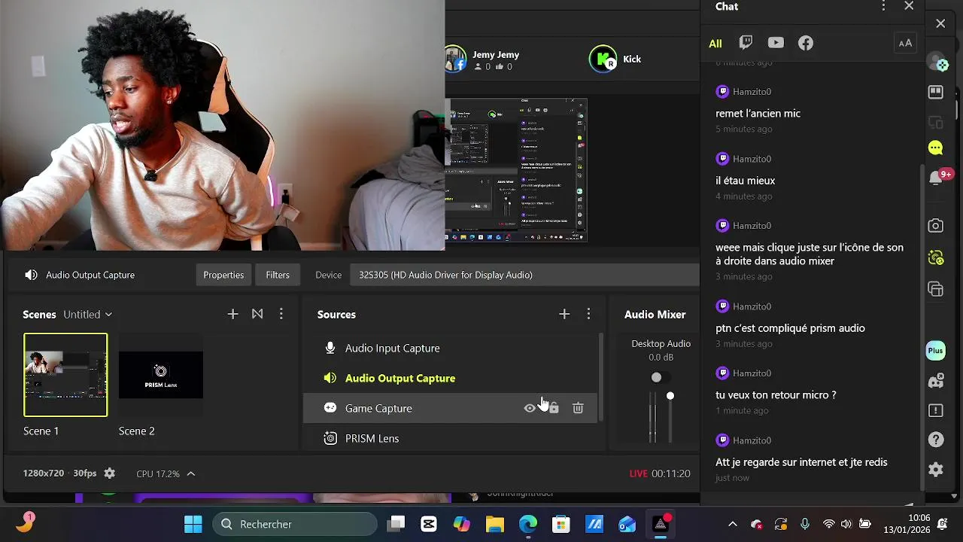Image resolution: width=963 pixels, height=542 pixels.
Task: Open the virtual camera sidebar icon
Action: 936,257
